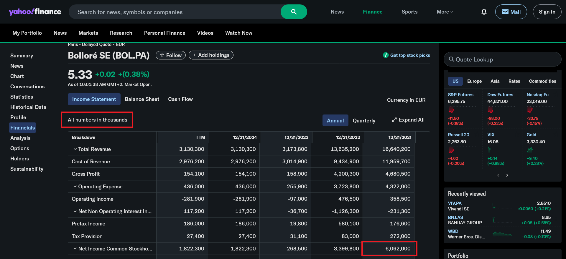Viewport: 566px width, 259px height.
Task: Expand Total Revenue row chevron
Action: [x=75, y=149]
